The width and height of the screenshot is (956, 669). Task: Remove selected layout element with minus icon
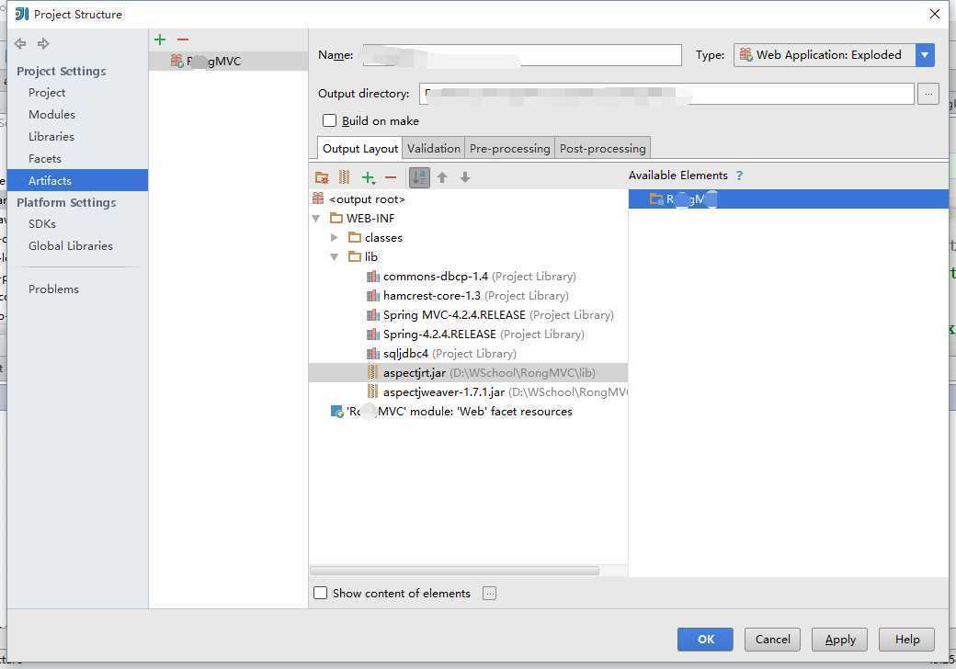(x=391, y=177)
